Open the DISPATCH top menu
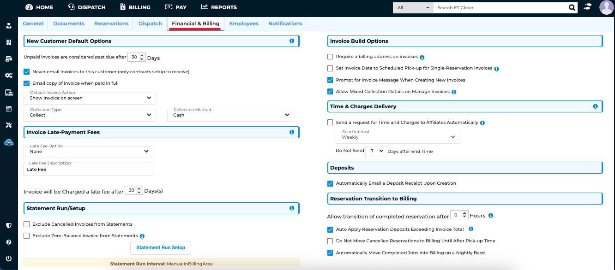This screenshot has height=270, width=615. (87, 7)
